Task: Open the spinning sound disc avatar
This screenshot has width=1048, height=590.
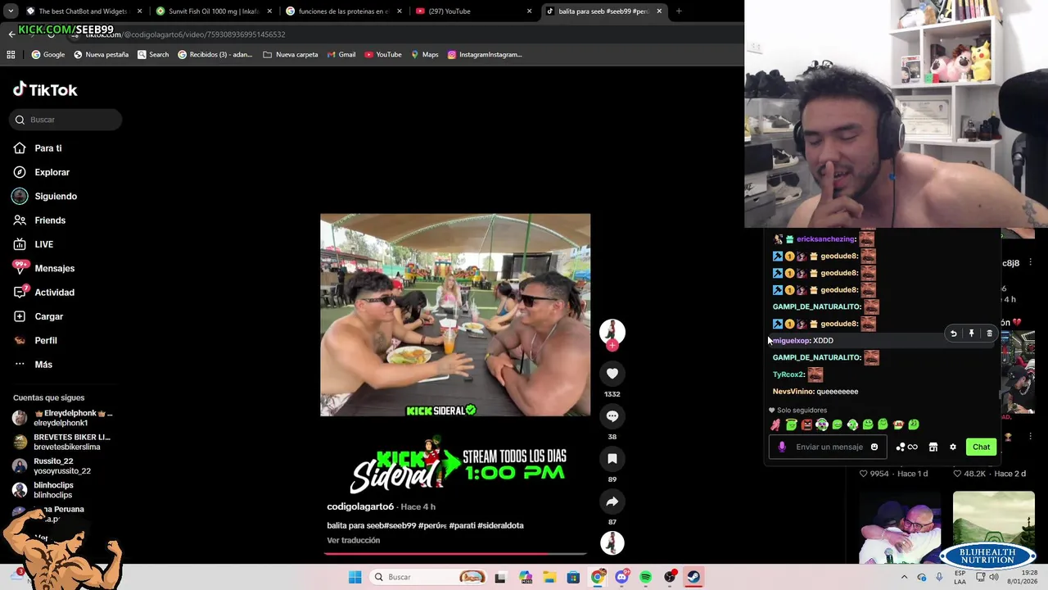Action: (x=612, y=542)
